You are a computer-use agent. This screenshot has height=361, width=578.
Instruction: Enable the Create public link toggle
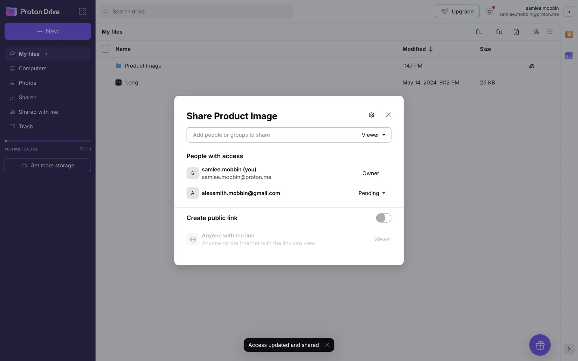(383, 218)
